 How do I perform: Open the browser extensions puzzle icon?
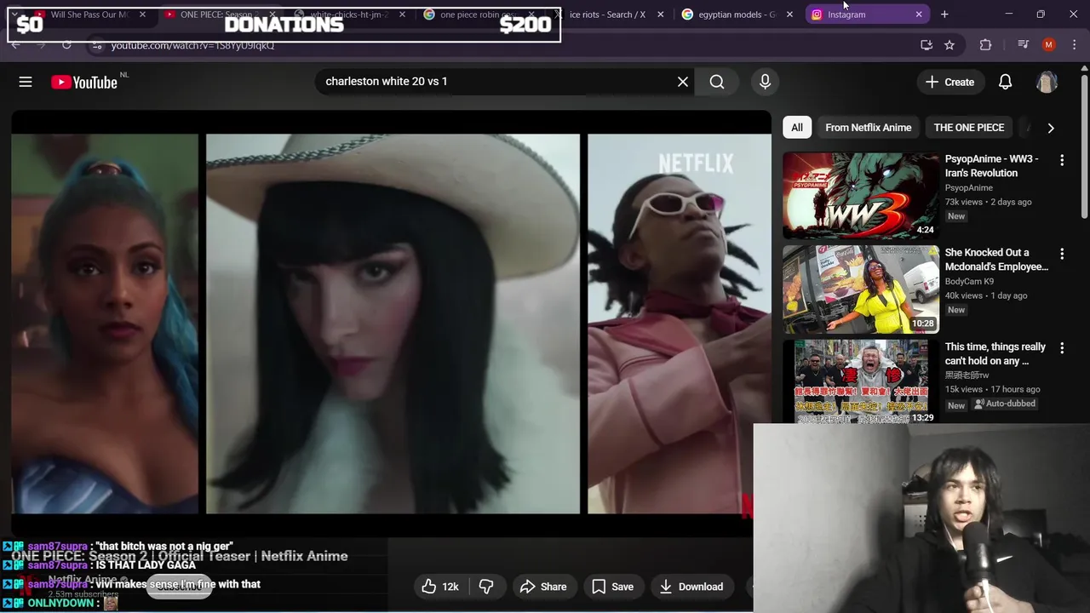click(x=986, y=45)
